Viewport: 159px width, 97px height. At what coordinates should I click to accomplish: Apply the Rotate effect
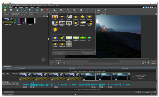pyautogui.click(x=62, y=24)
